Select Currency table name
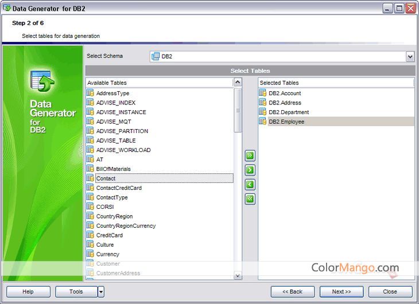Viewport: 419px width, 304px height. pos(108,254)
